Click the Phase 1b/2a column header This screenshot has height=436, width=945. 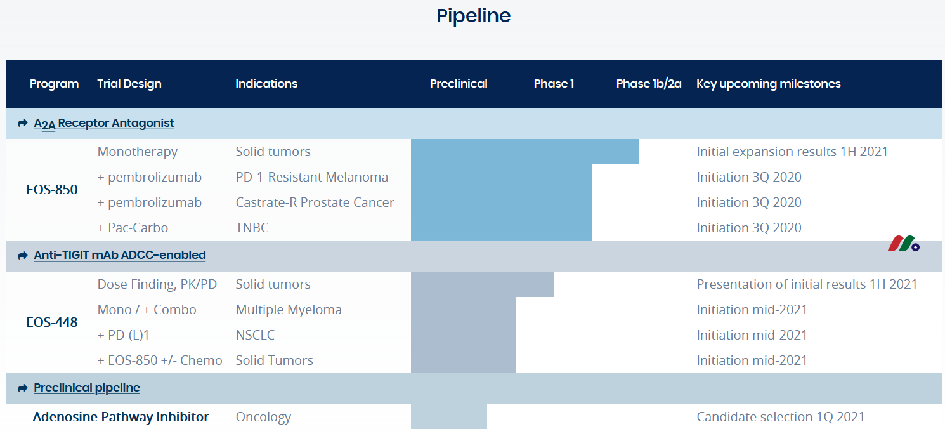pyautogui.click(x=649, y=84)
